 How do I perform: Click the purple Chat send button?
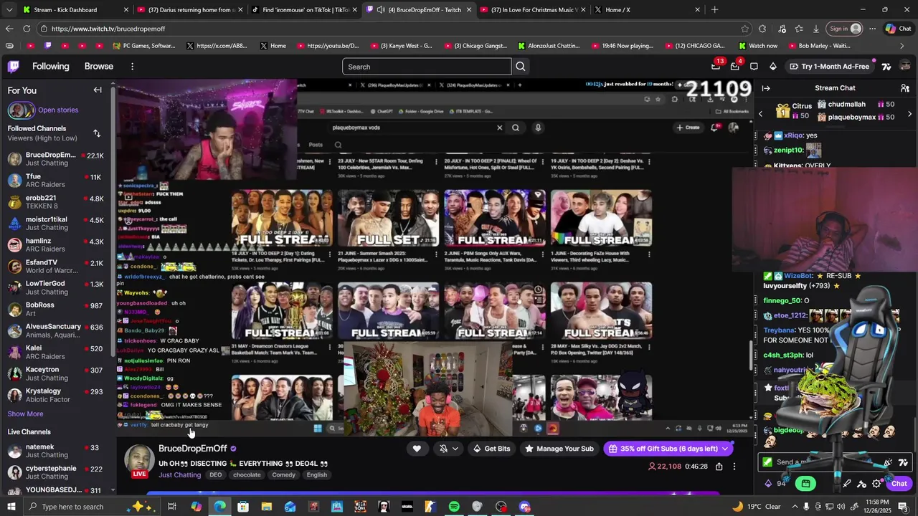point(899,484)
